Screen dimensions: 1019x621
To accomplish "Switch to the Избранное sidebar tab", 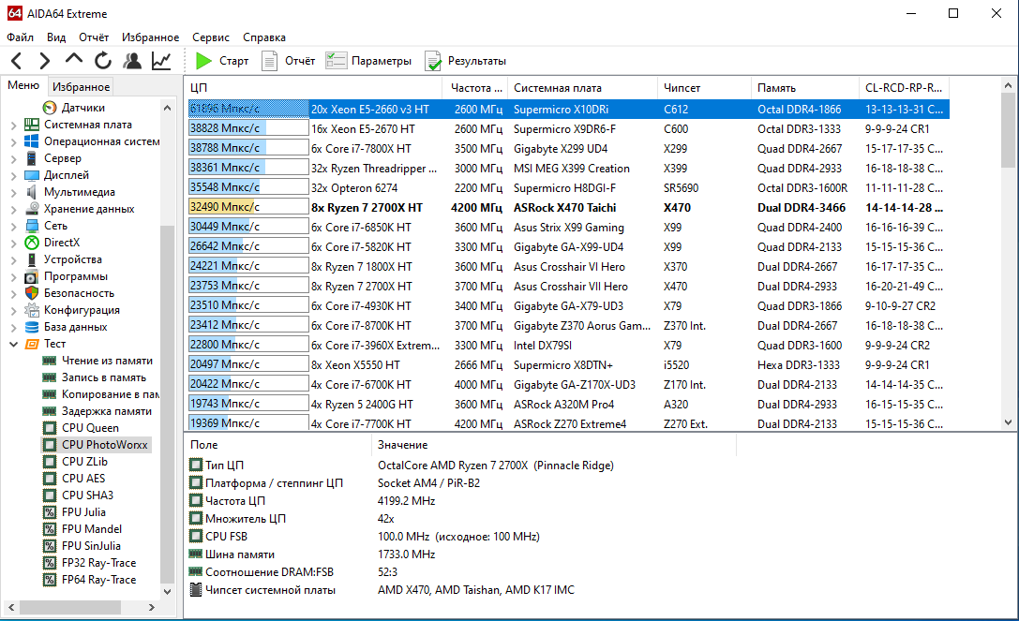I will [x=82, y=87].
